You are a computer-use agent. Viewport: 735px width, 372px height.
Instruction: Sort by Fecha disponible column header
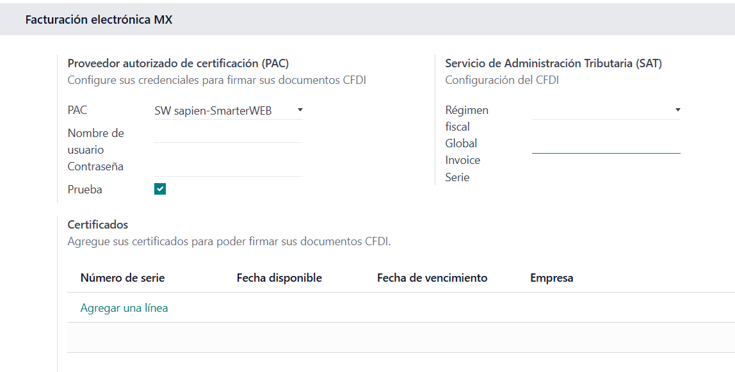[279, 278]
